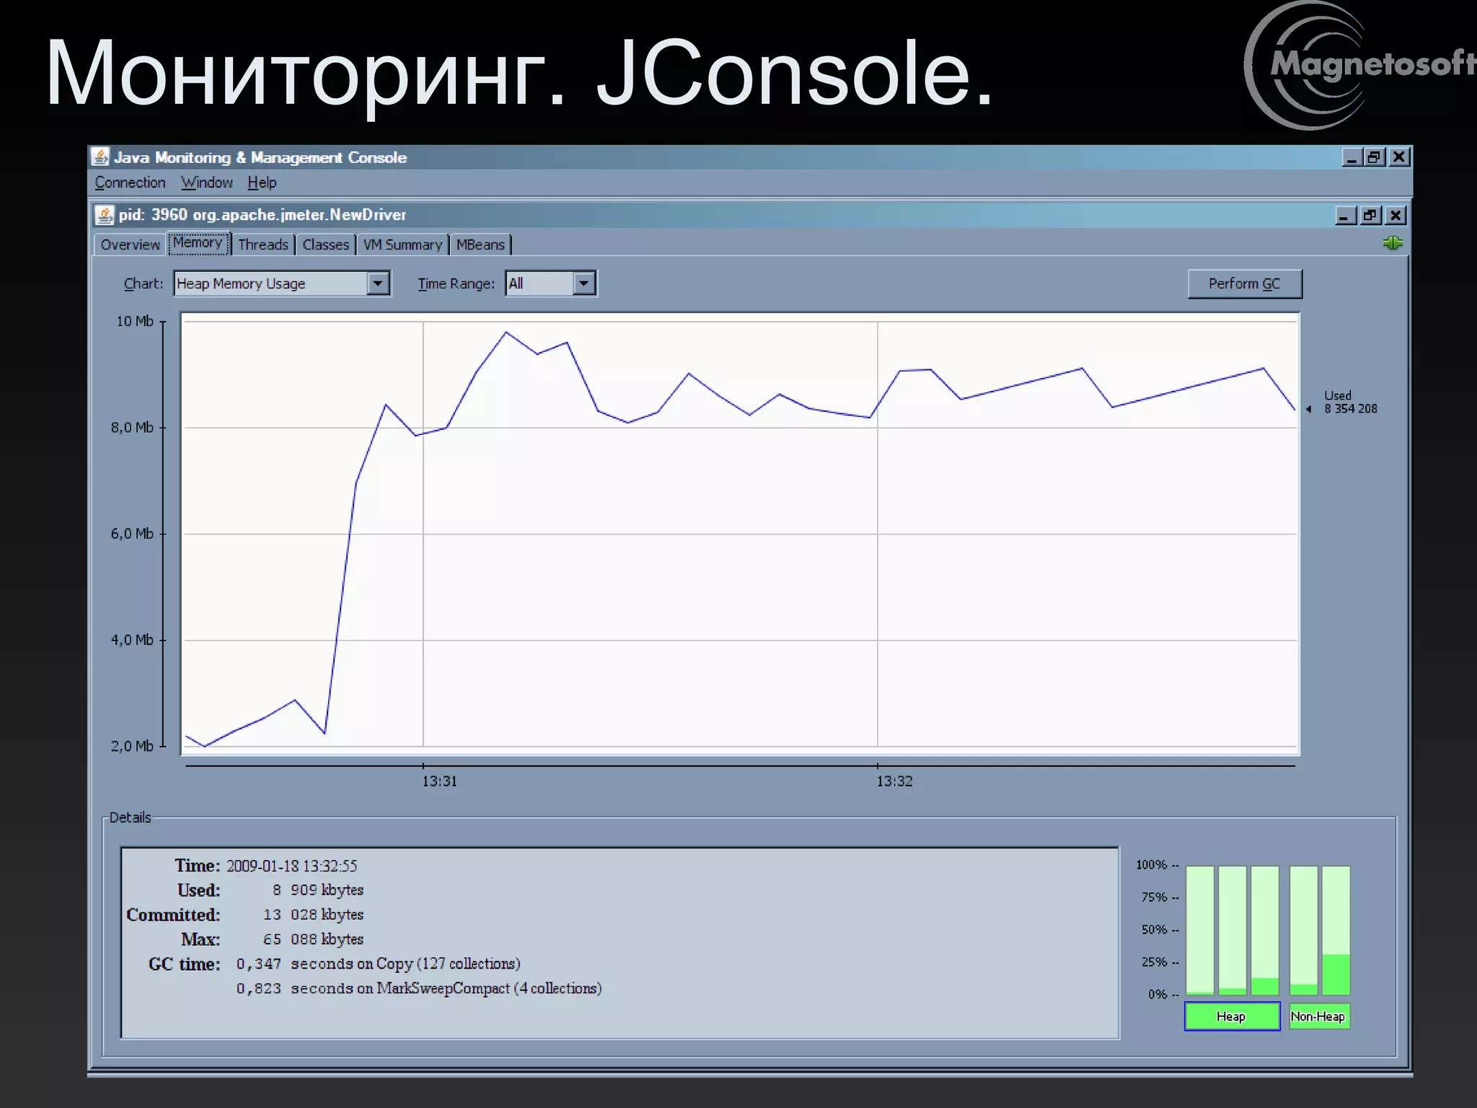Viewport: 1477px width, 1108px height.
Task: Open the Connection menu
Action: click(130, 183)
